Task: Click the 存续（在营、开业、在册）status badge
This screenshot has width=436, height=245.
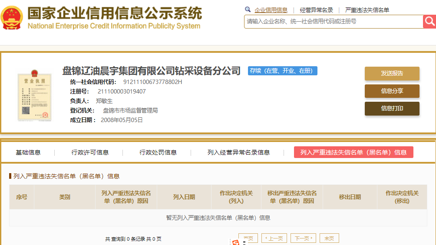Action: (283, 71)
